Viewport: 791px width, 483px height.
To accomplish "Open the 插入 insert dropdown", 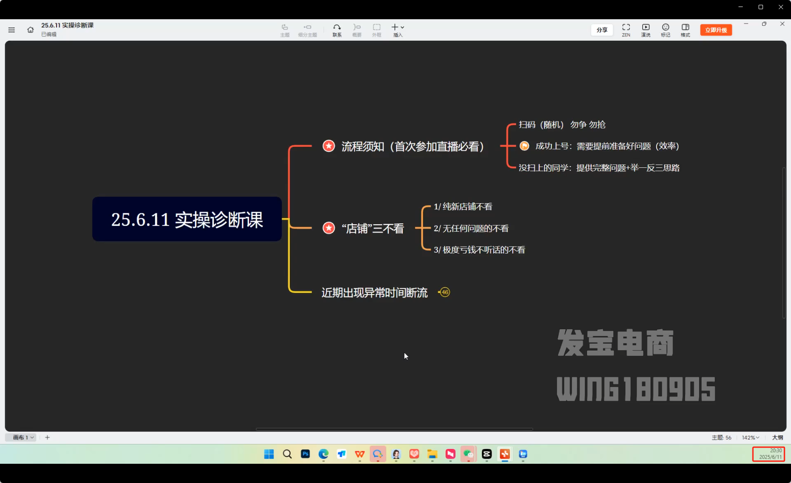I will coord(397,30).
